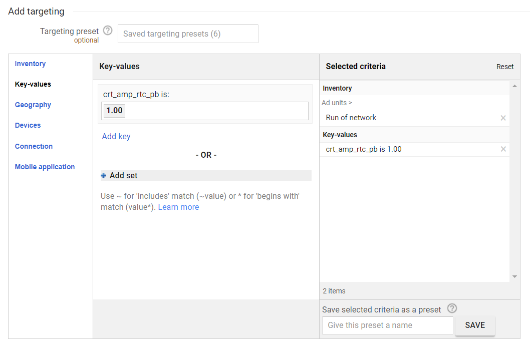Switch to Geography targeting tab

33,105
